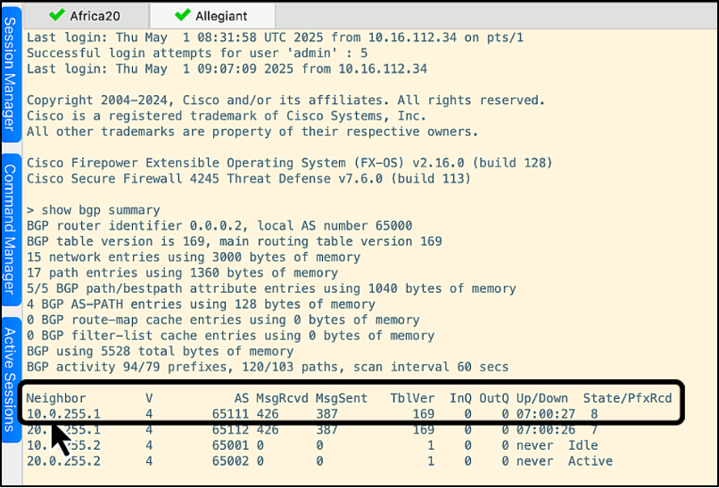The image size is (719, 488).
Task: Click the Active state value
Action: click(591, 461)
